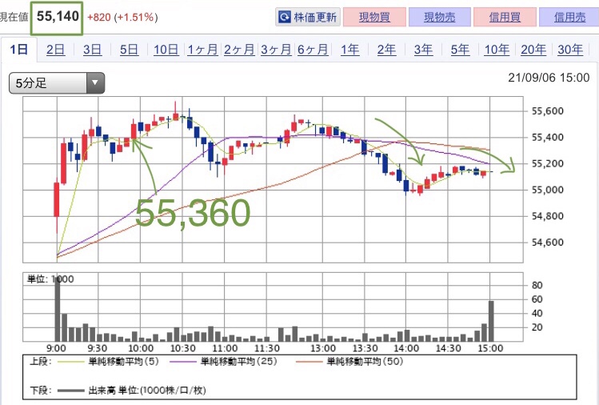Switch to the 20年 chart range

pyautogui.click(x=533, y=50)
